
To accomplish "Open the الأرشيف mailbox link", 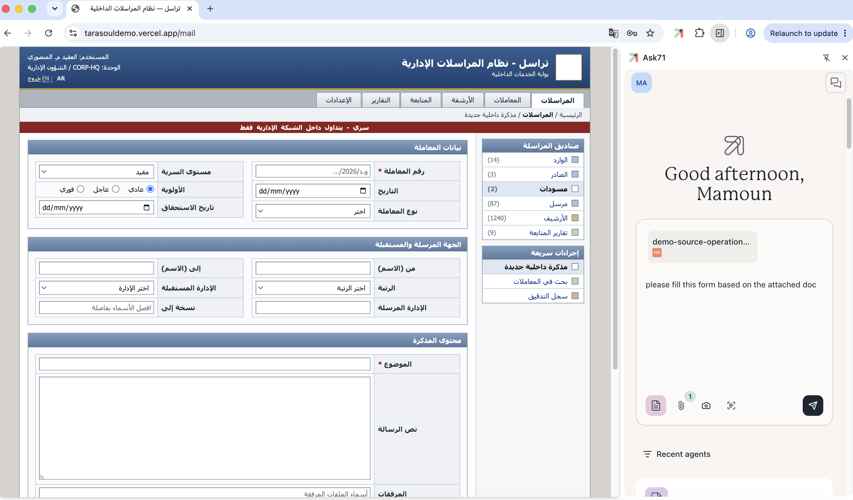I will (555, 218).
